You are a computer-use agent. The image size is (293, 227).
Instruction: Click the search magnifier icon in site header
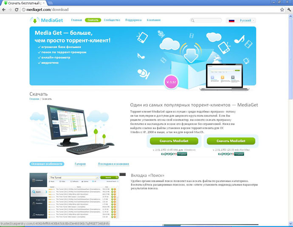[x=192, y=20]
